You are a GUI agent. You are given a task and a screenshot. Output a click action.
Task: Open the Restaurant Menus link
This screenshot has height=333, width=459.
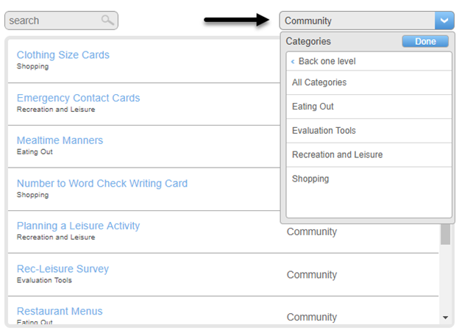(60, 311)
